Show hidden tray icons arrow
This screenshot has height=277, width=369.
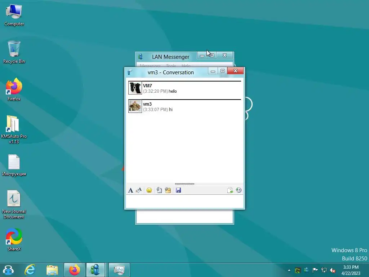pos(289,270)
